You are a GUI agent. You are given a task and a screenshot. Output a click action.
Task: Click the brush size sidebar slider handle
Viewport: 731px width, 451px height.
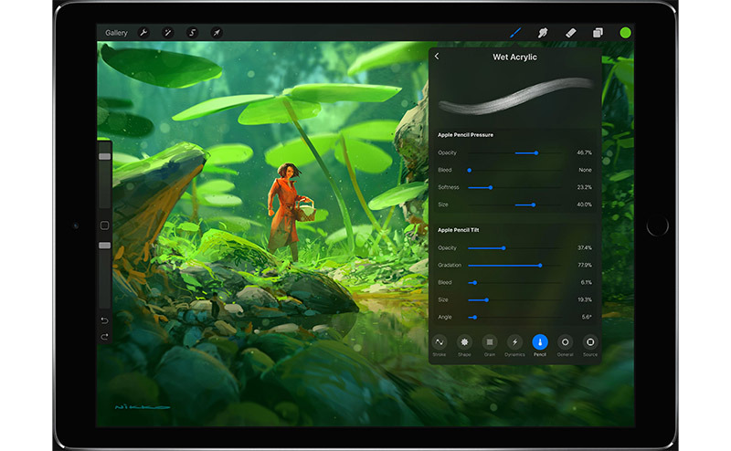(105, 156)
